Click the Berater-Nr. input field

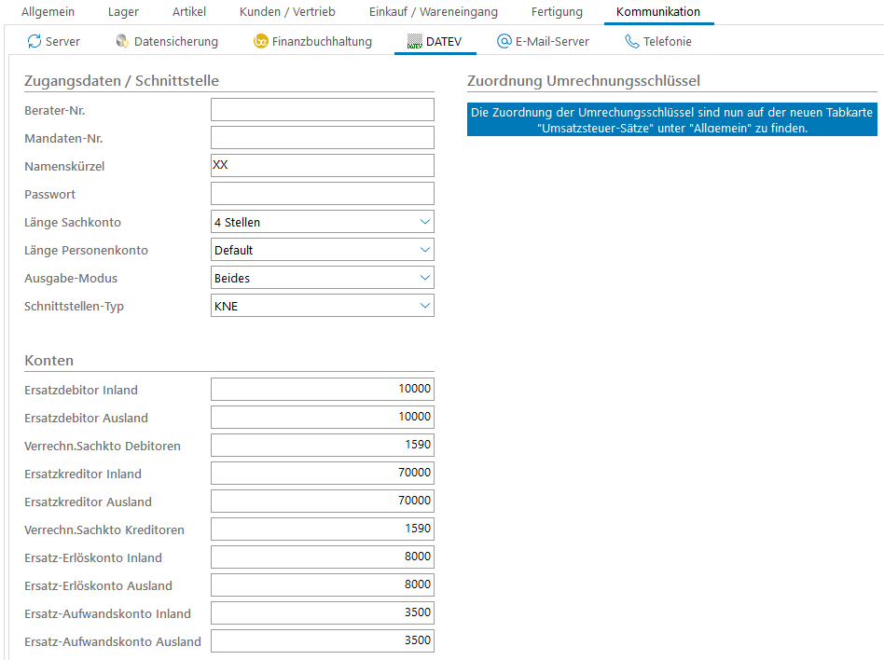point(322,110)
